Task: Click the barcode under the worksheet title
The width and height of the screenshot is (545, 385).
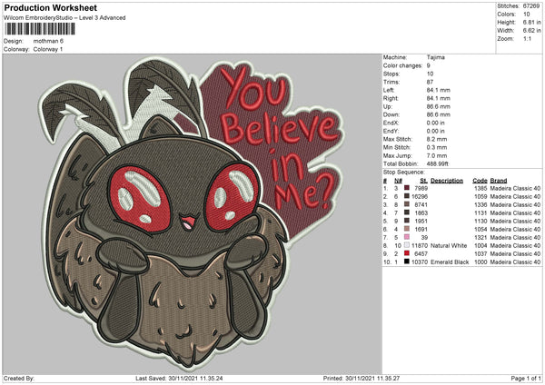Action: (40, 29)
